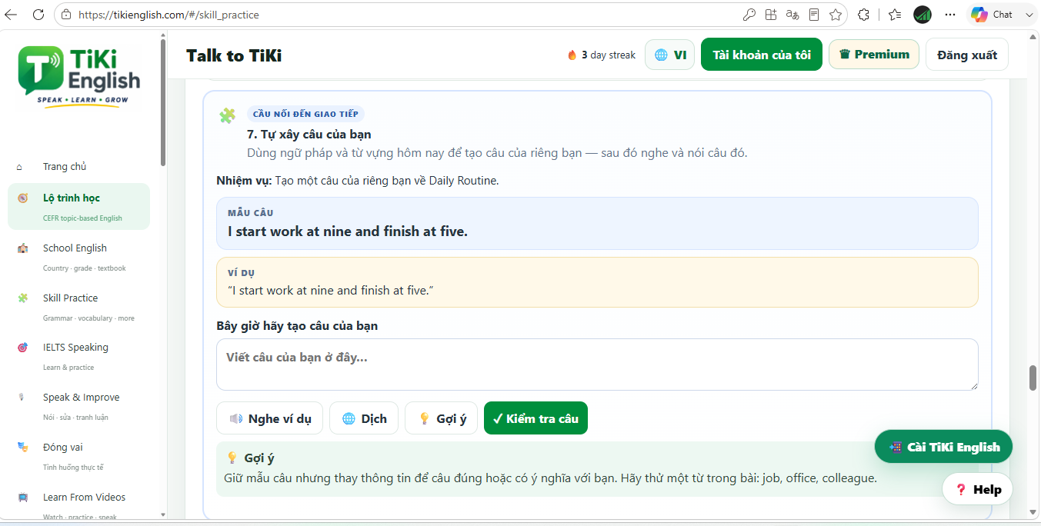Click the MẪU CÂU sentence "I start work at nine and finish at five."

[x=348, y=231]
